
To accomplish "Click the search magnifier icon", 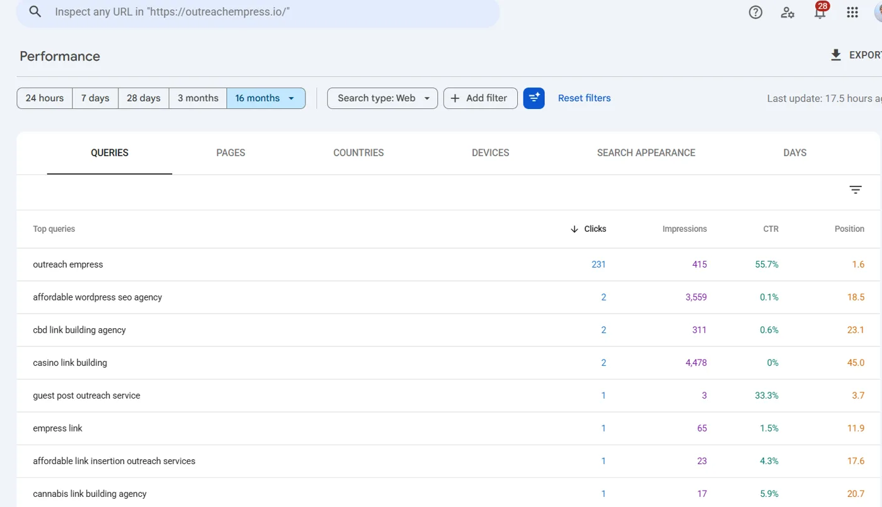I will 35,12.
